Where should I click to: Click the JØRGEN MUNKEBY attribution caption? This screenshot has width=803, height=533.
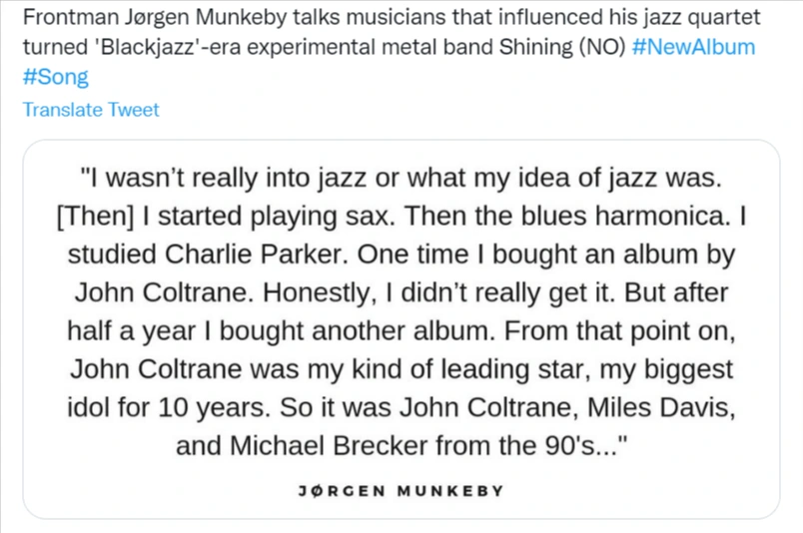[x=401, y=491]
